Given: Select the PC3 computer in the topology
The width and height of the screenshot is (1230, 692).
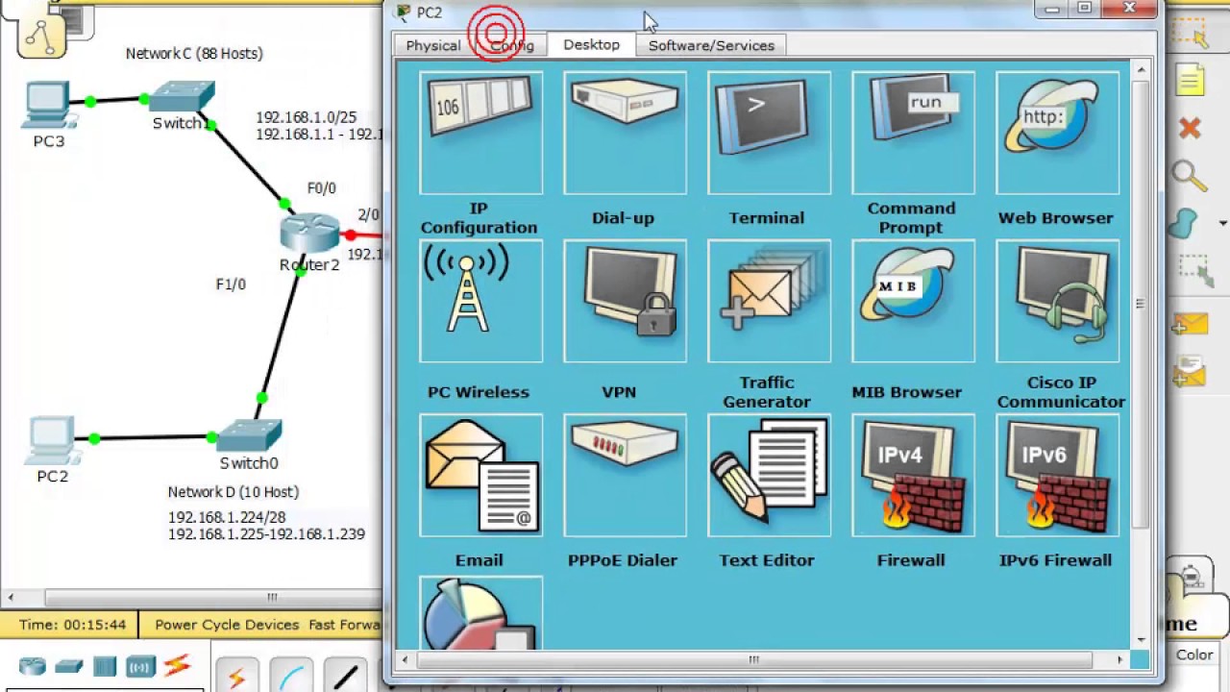Looking at the screenshot, I should tap(48, 106).
